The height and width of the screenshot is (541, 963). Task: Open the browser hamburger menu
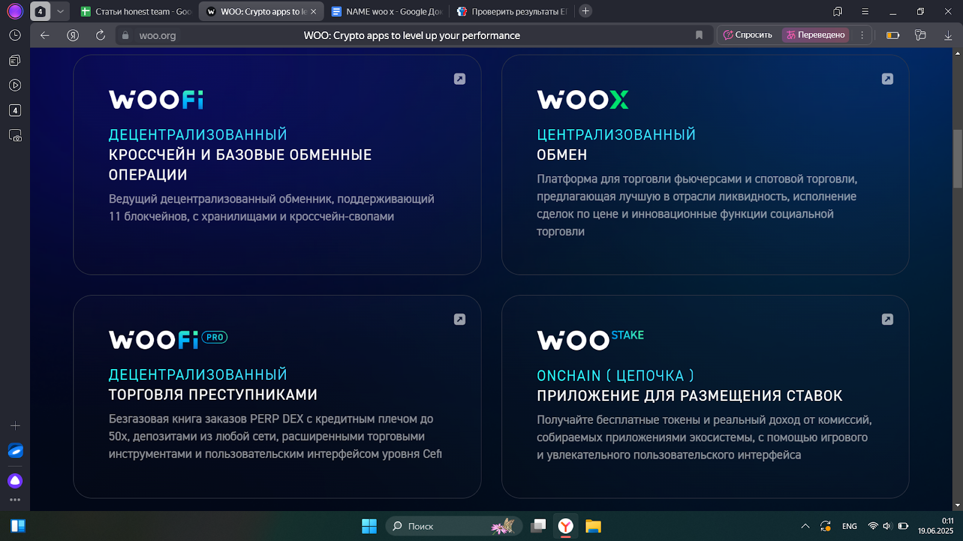(x=865, y=11)
